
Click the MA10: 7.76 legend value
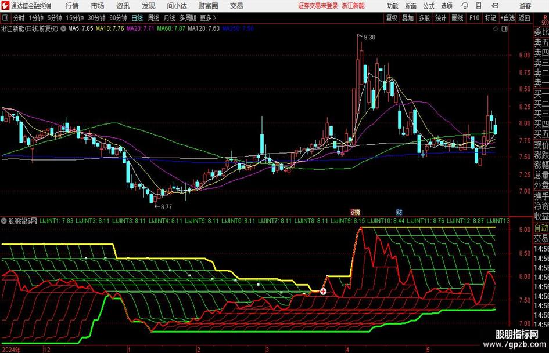[110, 28]
